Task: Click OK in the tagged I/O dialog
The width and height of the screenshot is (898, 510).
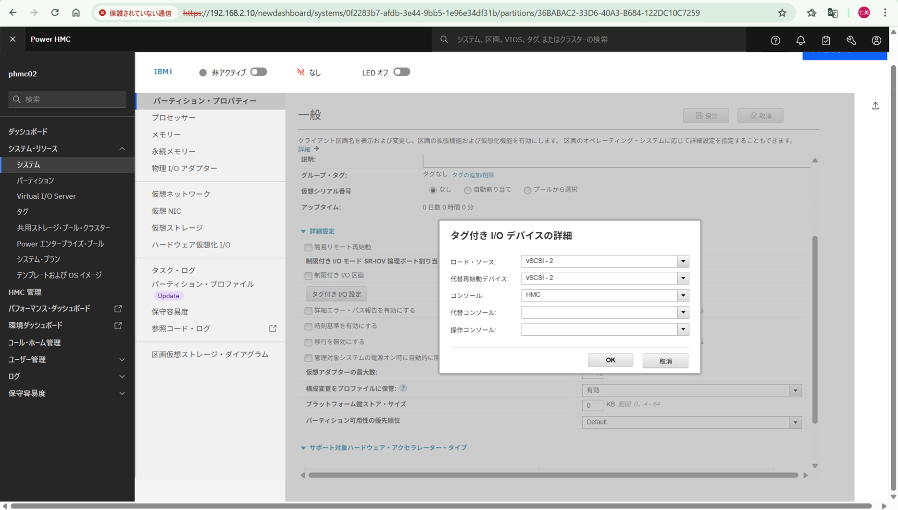Action: (611, 360)
